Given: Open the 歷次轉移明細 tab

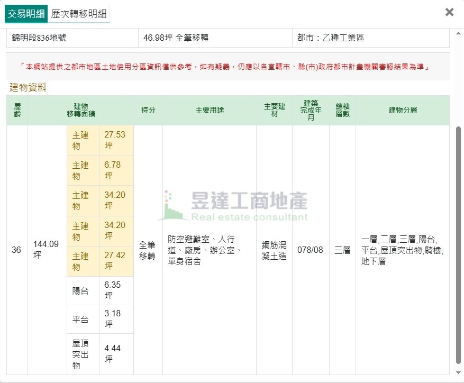Looking at the screenshot, I should [78, 14].
